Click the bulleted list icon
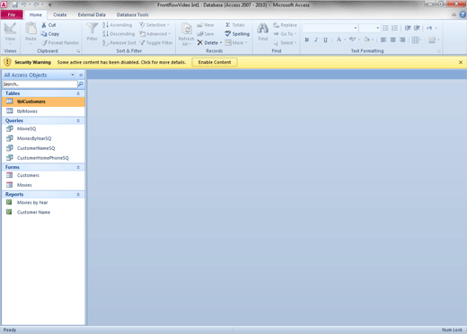The image size is (467, 334). pos(385,28)
